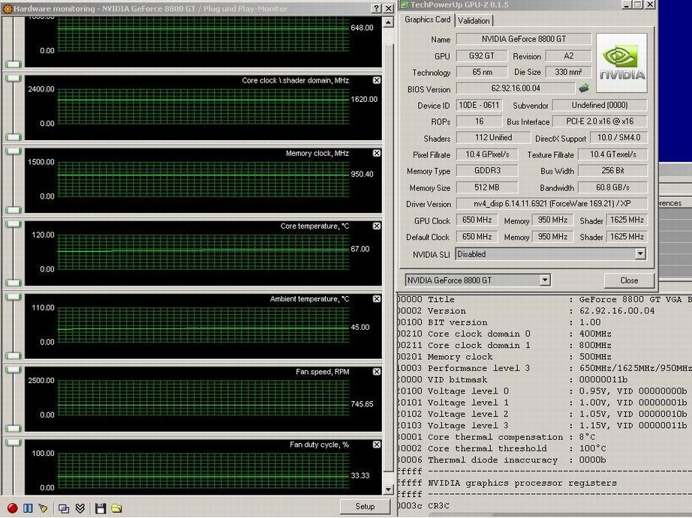Pause hardware monitoring with the pause icon
The height and width of the screenshot is (518, 692).
[28, 508]
